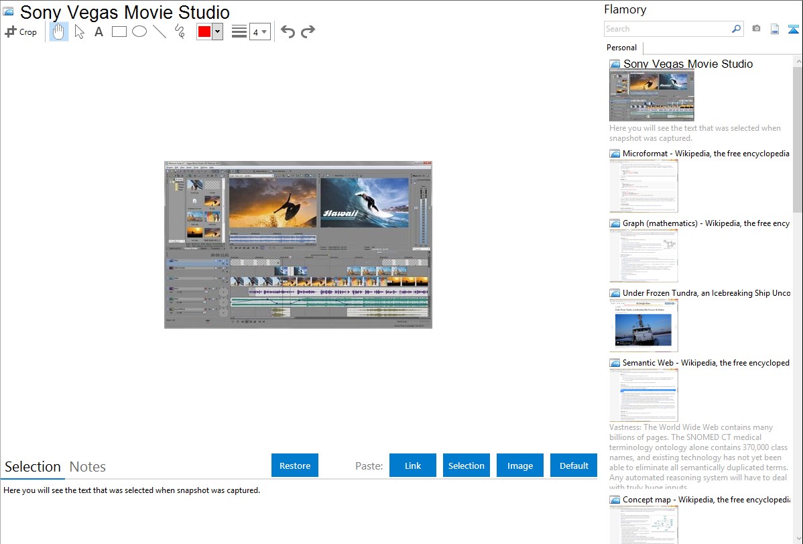The height and width of the screenshot is (544, 803).
Task: Select the arrow pointer tool
Action: pos(79,32)
